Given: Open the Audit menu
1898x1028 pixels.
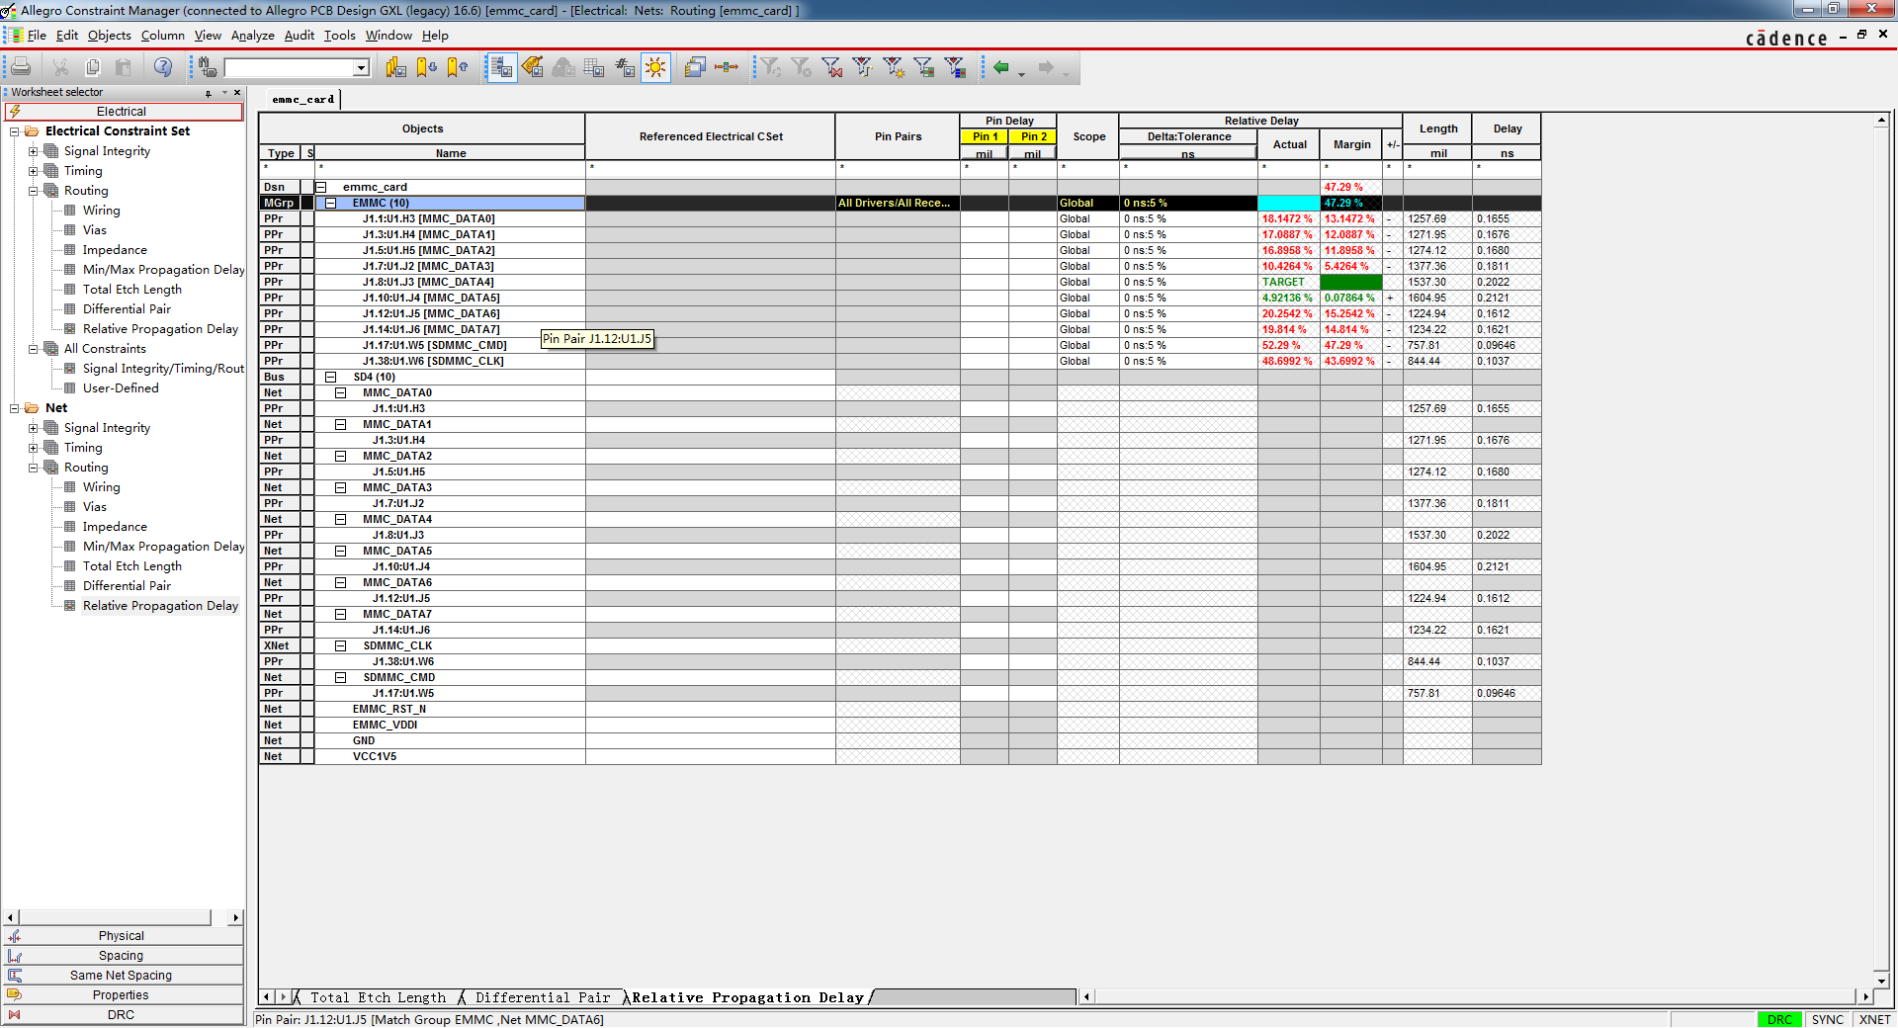Looking at the screenshot, I should (x=299, y=36).
